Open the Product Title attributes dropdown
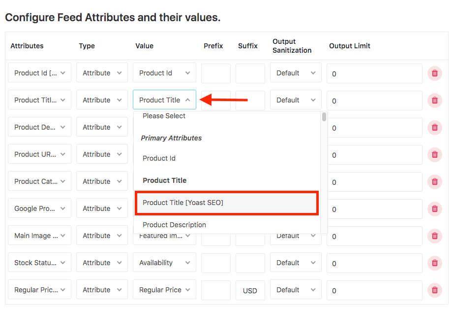Screen dimensions: 454x311 click(x=40, y=100)
